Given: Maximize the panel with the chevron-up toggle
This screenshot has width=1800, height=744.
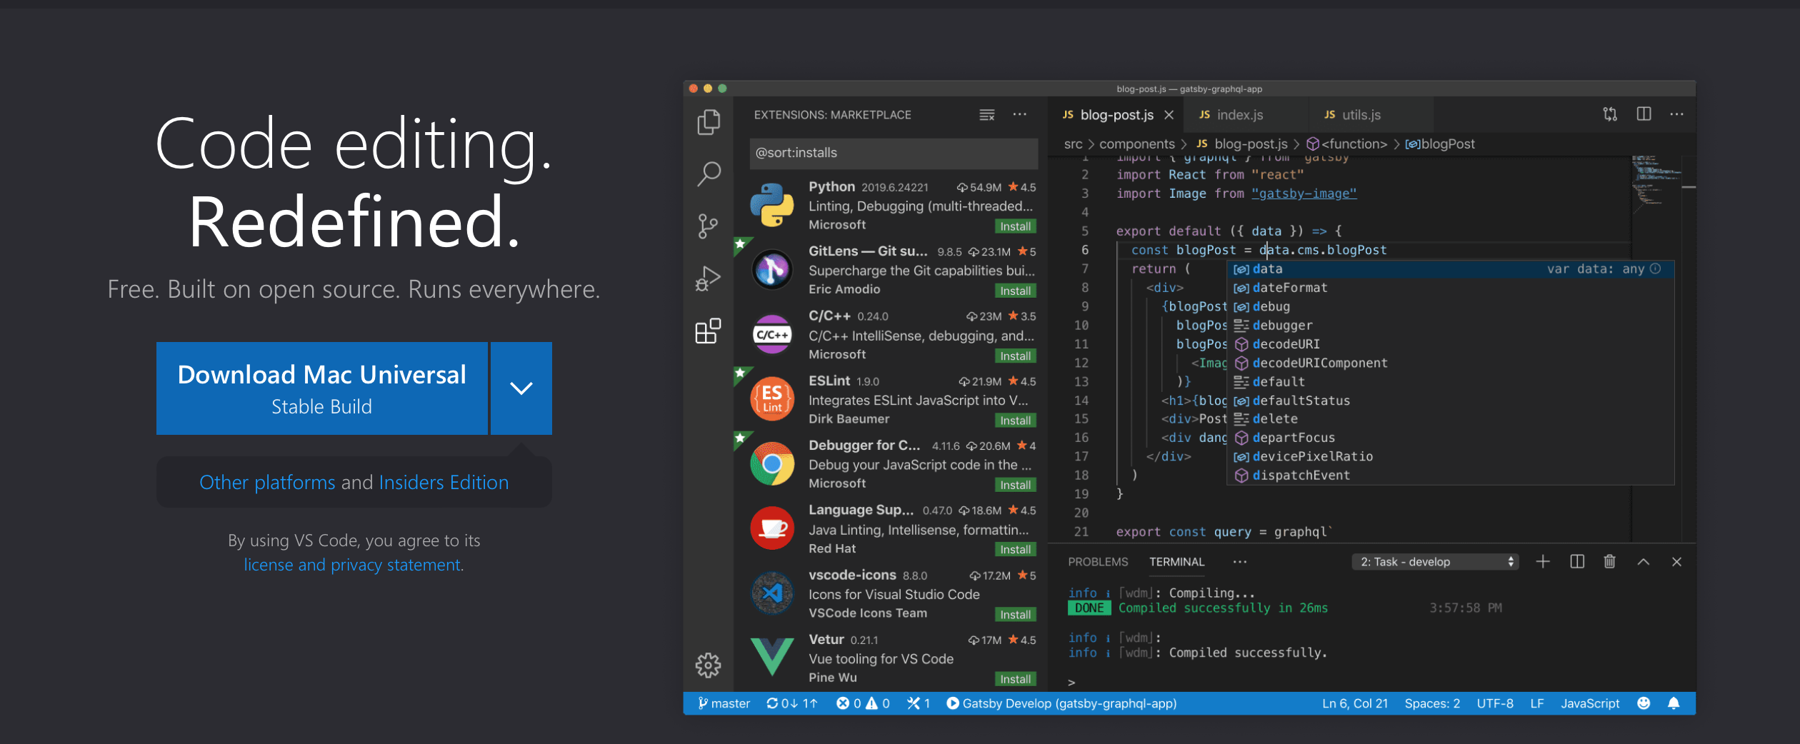Looking at the screenshot, I should point(1643,562).
